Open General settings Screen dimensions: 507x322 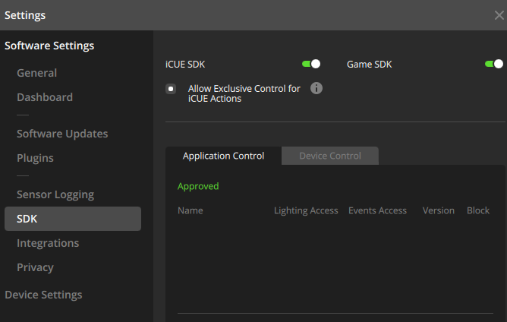coord(36,73)
